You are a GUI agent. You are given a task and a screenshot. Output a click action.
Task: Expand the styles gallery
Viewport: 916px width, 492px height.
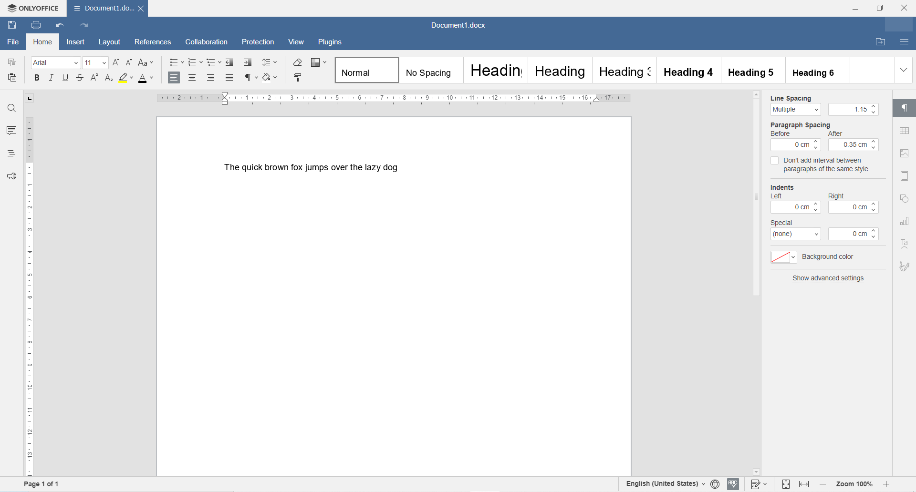pos(904,70)
